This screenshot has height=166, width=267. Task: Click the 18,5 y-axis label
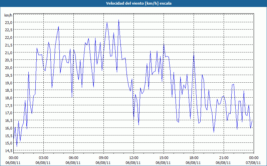coord(9,90)
